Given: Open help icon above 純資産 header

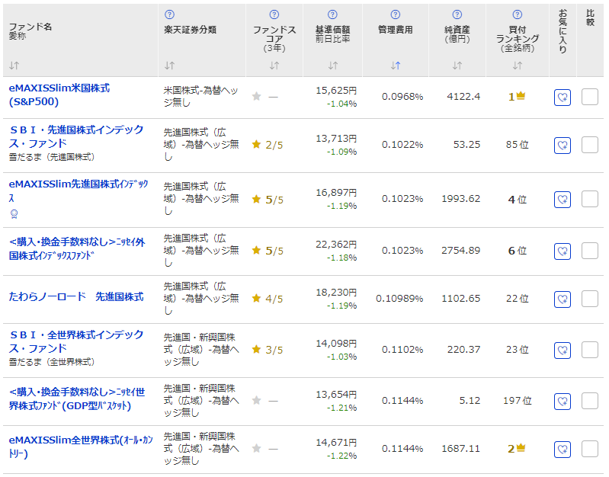Looking at the screenshot, I should pos(457,14).
